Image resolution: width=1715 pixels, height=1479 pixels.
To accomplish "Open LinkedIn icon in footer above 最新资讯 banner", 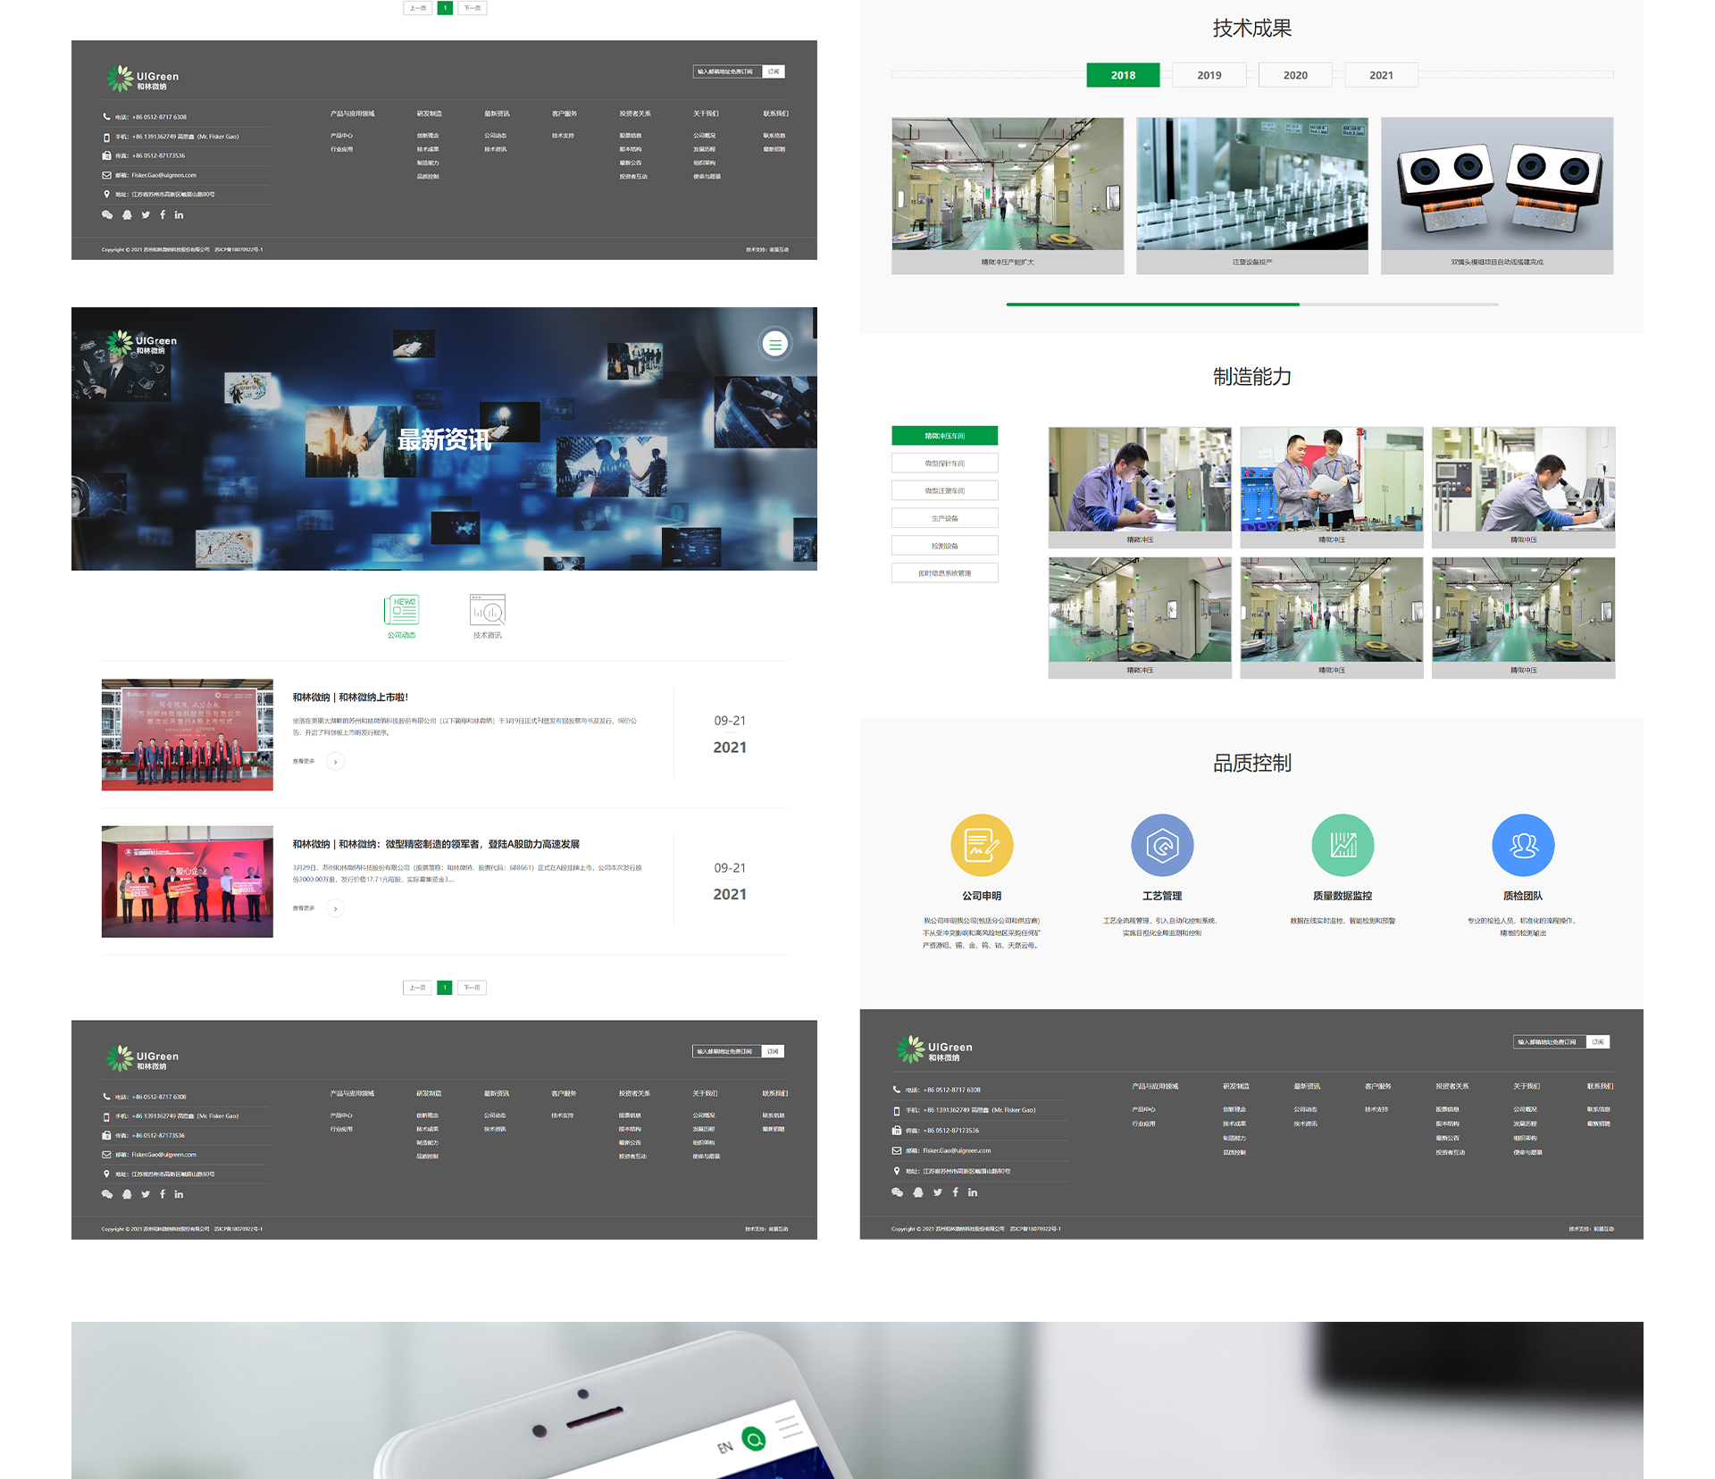I will (x=179, y=214).
